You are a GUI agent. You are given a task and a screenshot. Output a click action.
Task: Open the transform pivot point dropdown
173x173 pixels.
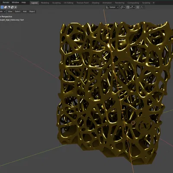point(122,7)
